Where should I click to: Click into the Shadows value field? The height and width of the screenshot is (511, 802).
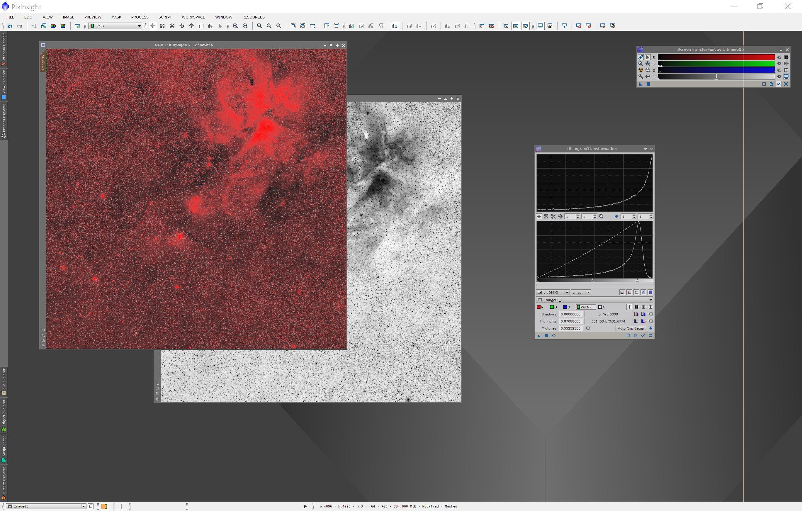[x=571, y=314]
